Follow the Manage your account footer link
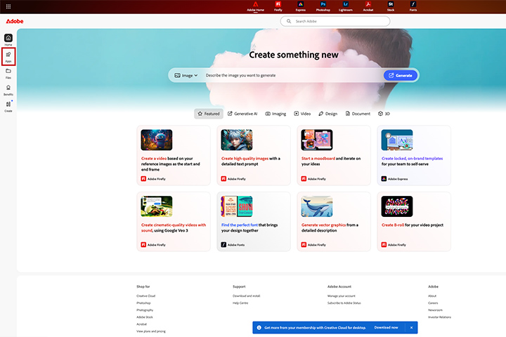 point(342,296)
